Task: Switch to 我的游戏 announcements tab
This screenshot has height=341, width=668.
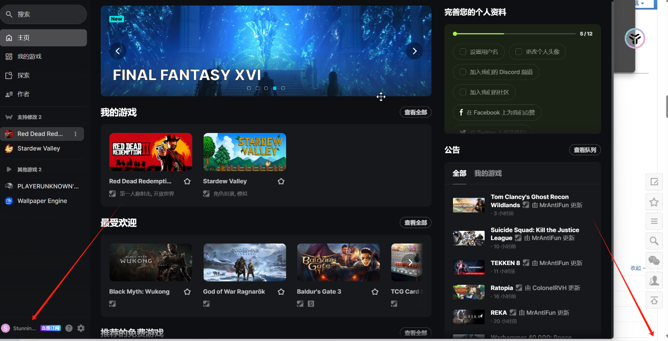Action: click(x=488, y=173)
